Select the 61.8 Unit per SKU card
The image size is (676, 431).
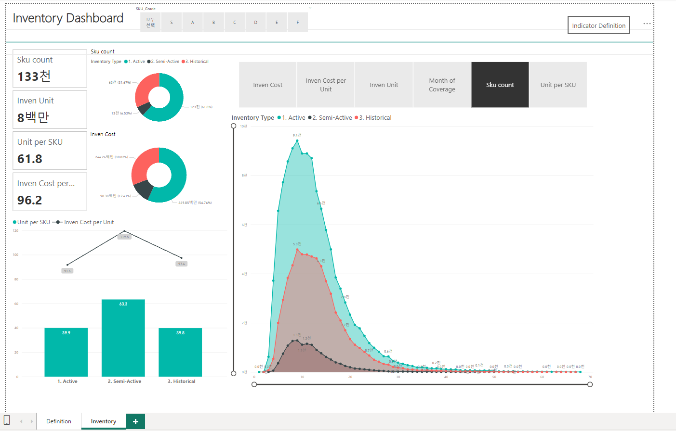50,151
